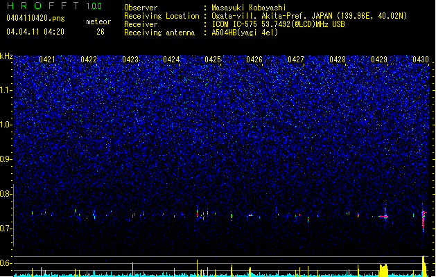The height and width of the screenshot is (277, 436).
Task: Click the 0430 time marker
Action: click(x=421, y=60)
